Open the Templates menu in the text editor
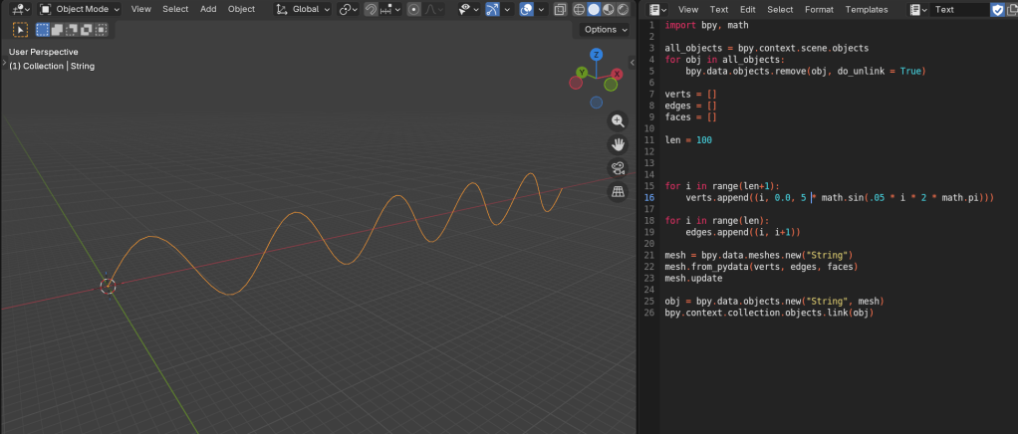1018x434 pixels. click(866, 9)
